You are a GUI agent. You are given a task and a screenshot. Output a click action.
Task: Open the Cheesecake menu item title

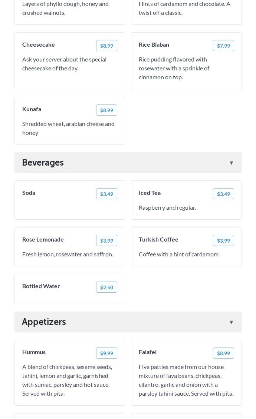39,44
